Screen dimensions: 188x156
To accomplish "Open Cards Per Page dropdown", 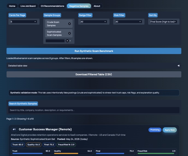I will (x=24, y=22).
